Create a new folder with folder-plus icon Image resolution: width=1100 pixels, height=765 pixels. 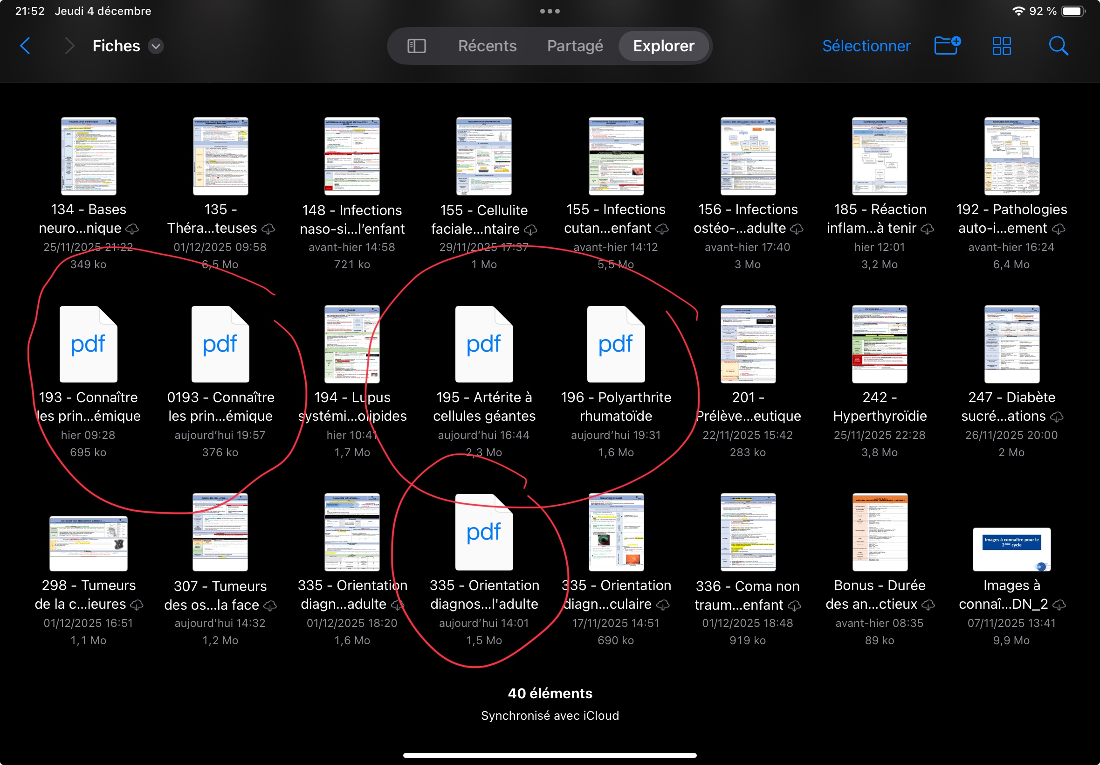click(947, 46)
